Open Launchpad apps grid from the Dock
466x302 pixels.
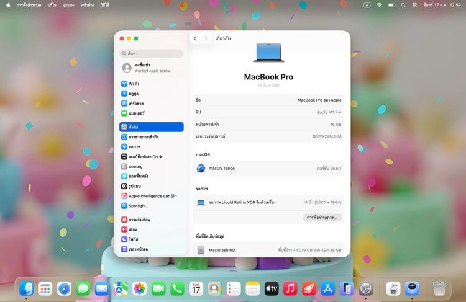[45, 288]
